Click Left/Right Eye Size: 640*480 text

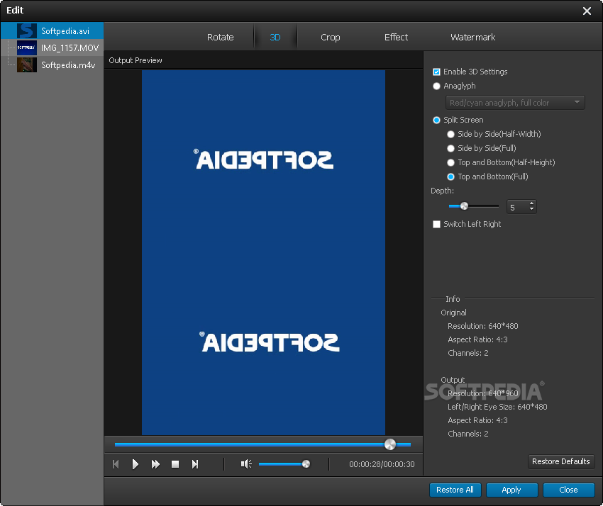pyautogui.click(x=497, y=407)
